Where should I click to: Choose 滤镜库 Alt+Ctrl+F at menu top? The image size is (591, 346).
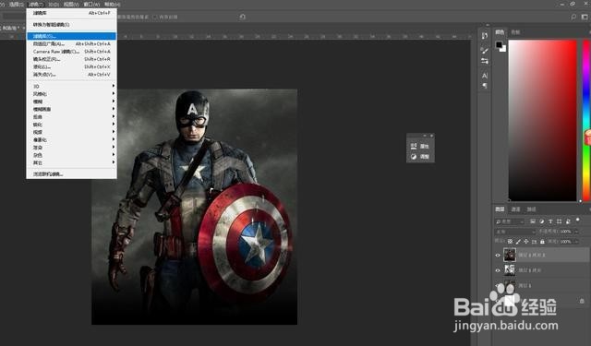pyautogui.click(x=72, y=13)
